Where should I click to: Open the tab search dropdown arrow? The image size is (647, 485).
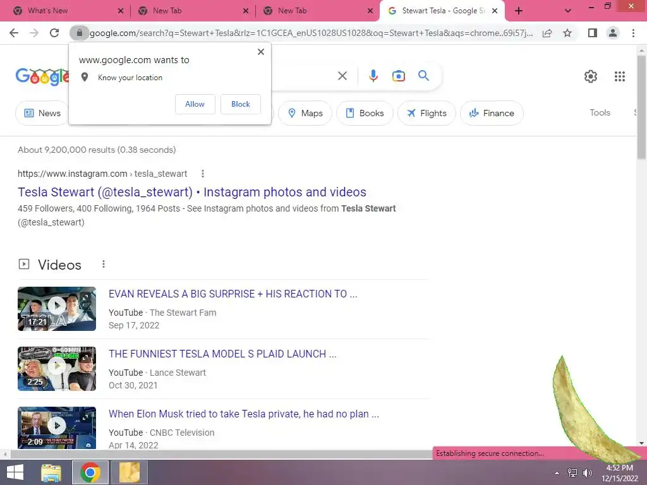(x=568, y=11)
